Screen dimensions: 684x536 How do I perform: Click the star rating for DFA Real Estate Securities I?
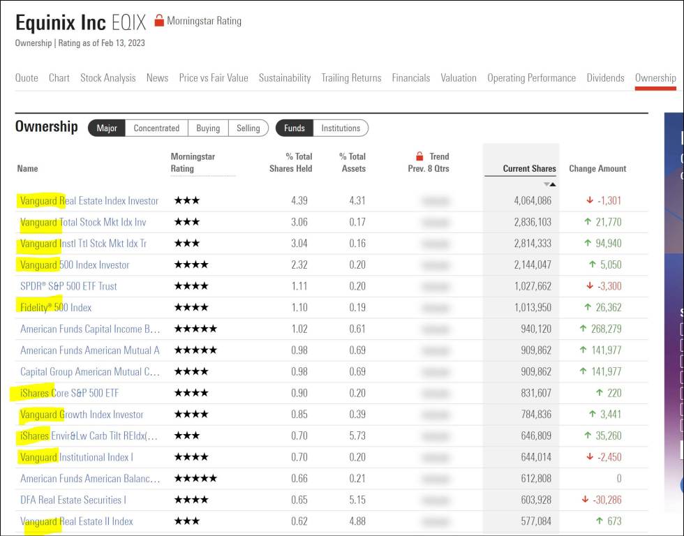click(191, 500)
